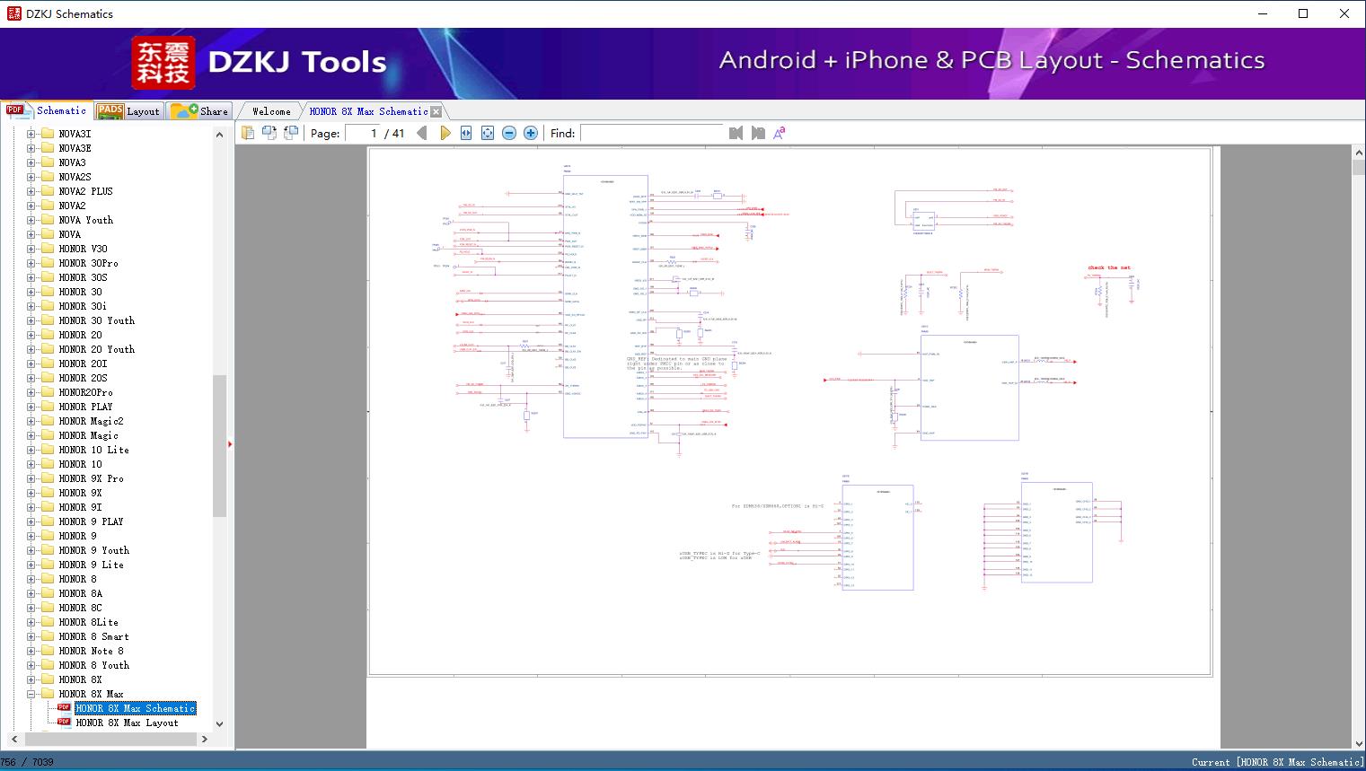Select the HONOR Magic2 folder
Viewport: 1366px width, 771px height.
[x=91, y=421]
